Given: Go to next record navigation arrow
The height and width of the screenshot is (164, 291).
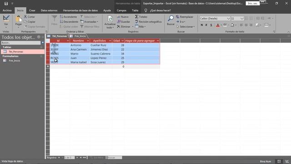Looking at the screenshot, I should coord(77,158).
